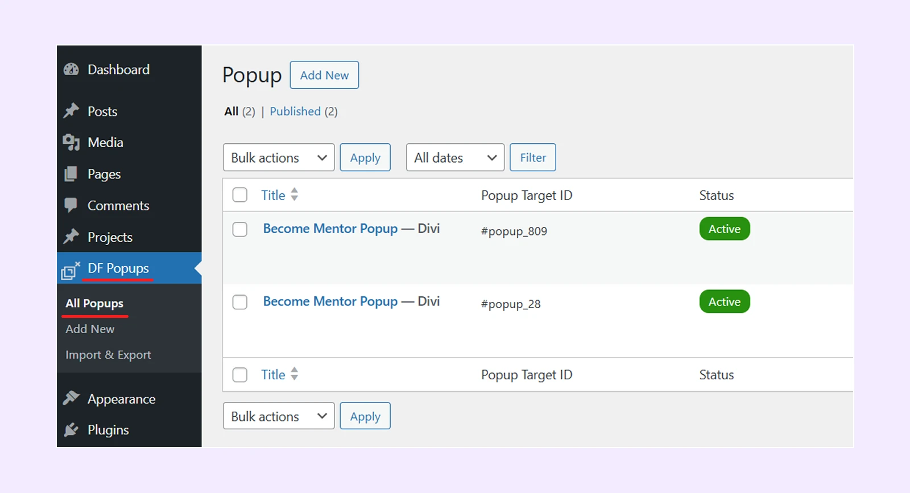Tick the checkbox for the #popup_28 row
910x493 pixels.
pos(240,302)
